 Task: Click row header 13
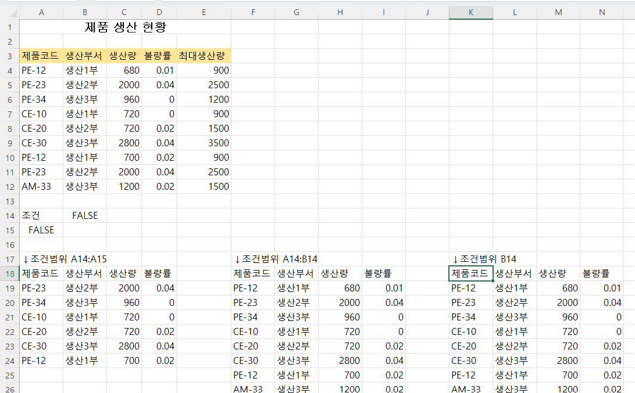9,201
